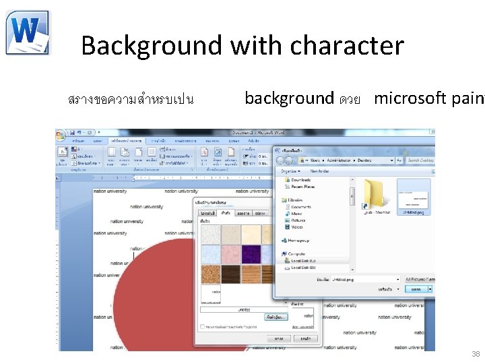Viewport: 485px width, 364px height.
Task: Open the Page Setup dialog launcher
Action: point(192,170)
